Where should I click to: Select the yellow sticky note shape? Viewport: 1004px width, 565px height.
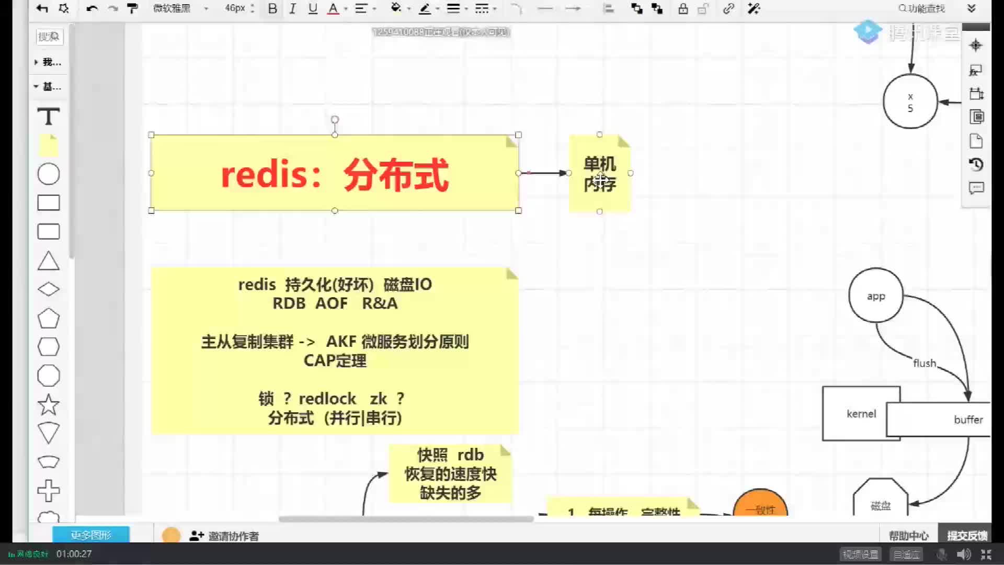click(x=48, y=145)
